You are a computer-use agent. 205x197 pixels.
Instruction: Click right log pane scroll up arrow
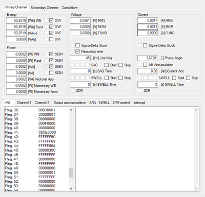[196, 110]
